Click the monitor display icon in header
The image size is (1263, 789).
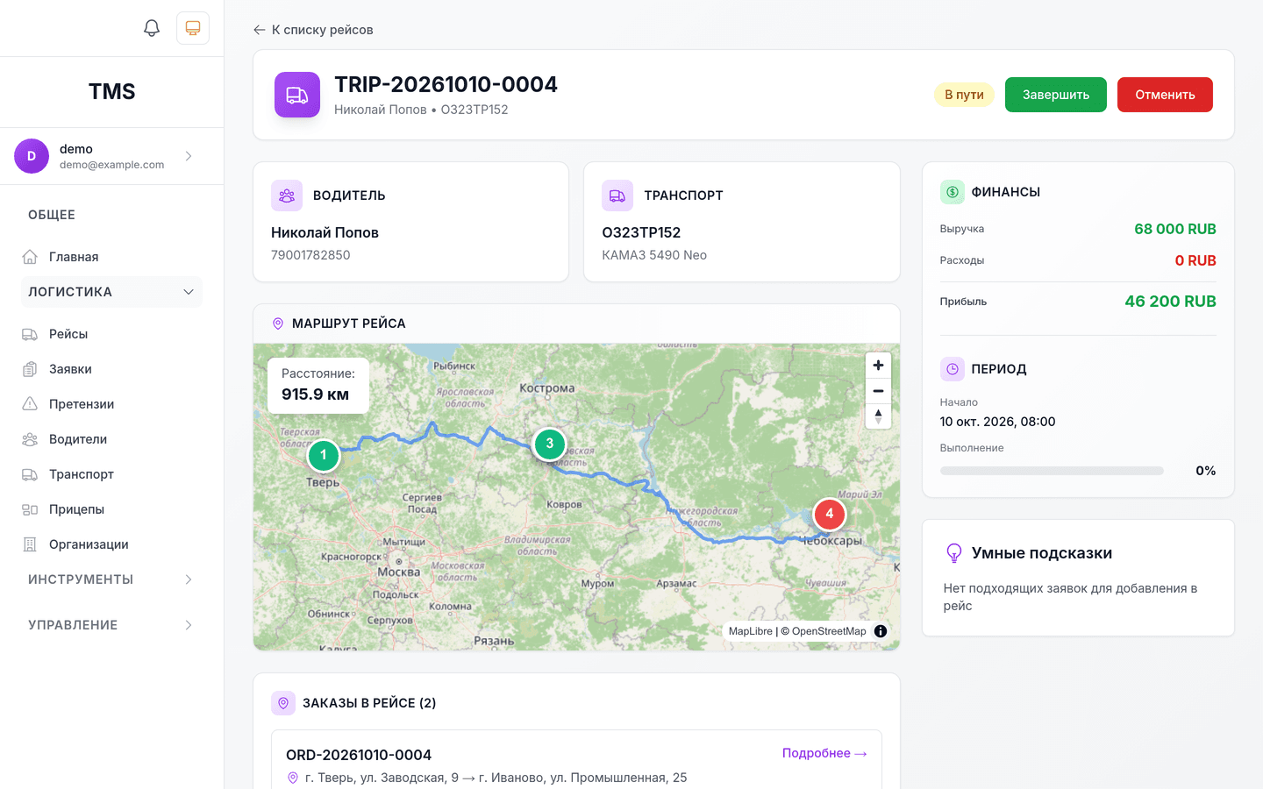(x=193, y=28)
